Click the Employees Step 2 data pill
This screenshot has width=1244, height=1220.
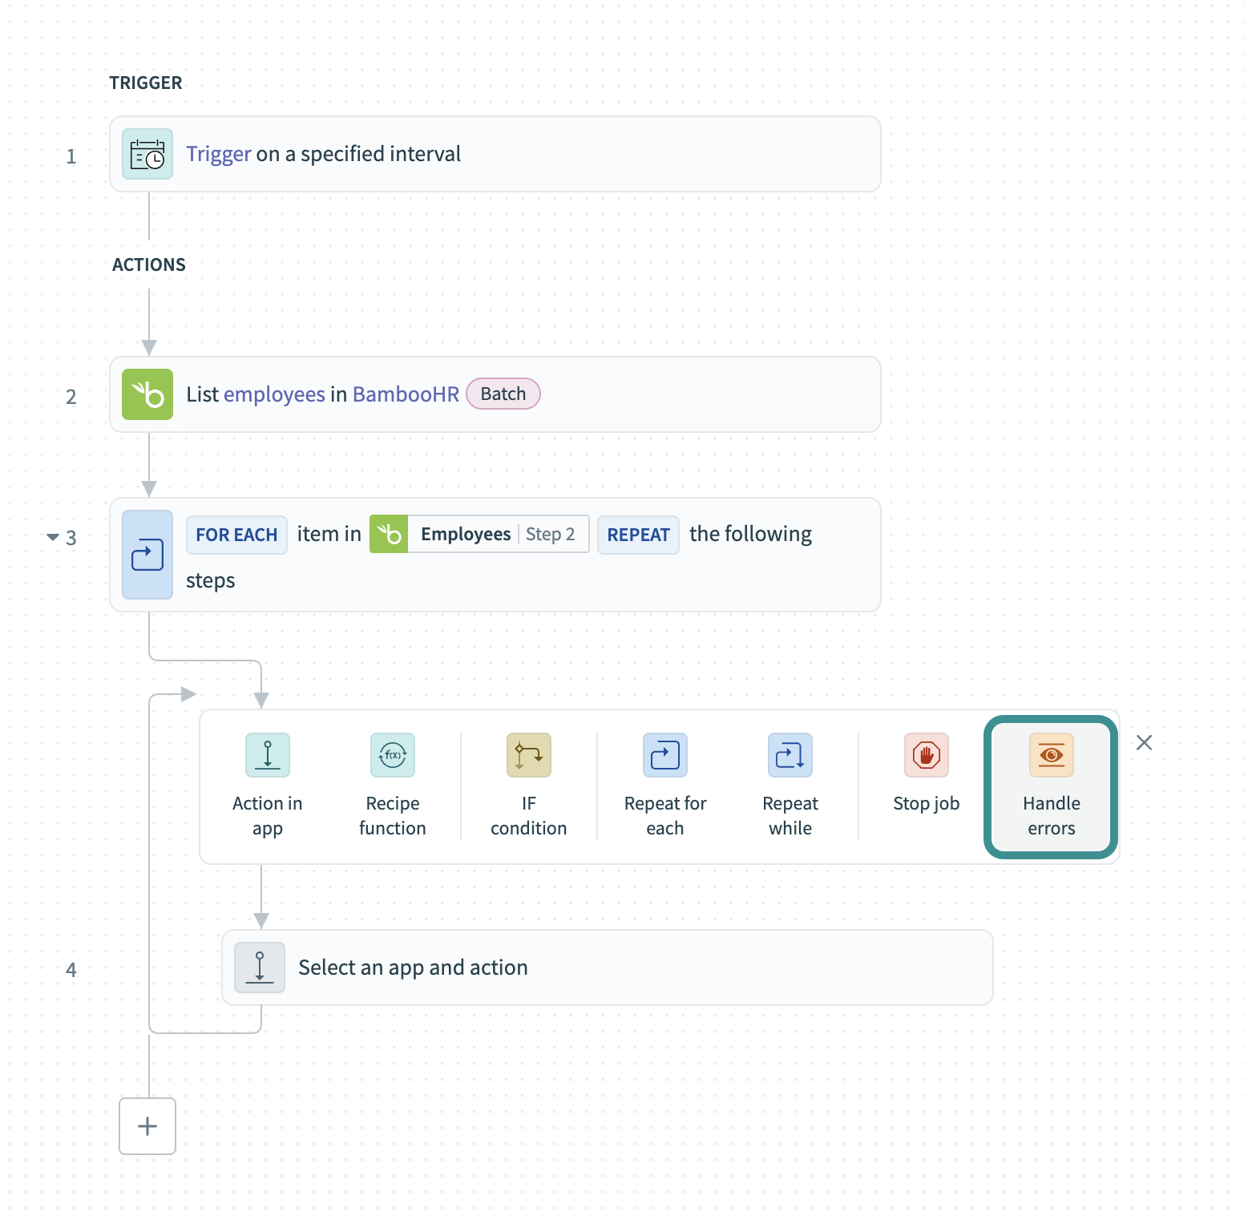click(x=479, y=535)
